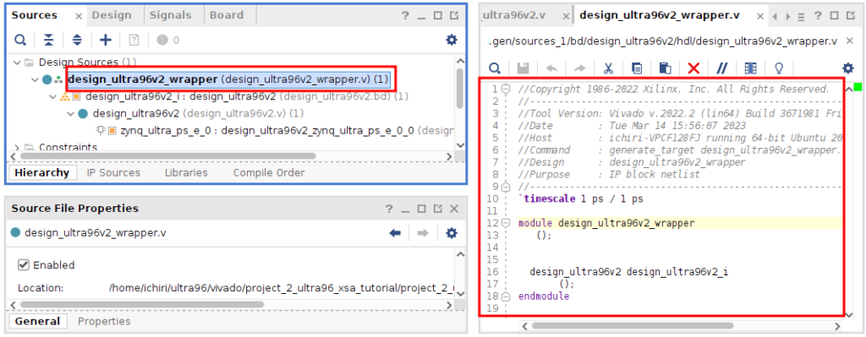The width and height of the screenshot is (866, 337).
Task: Open the Libraries view tab
Action: tap(186, 172)
